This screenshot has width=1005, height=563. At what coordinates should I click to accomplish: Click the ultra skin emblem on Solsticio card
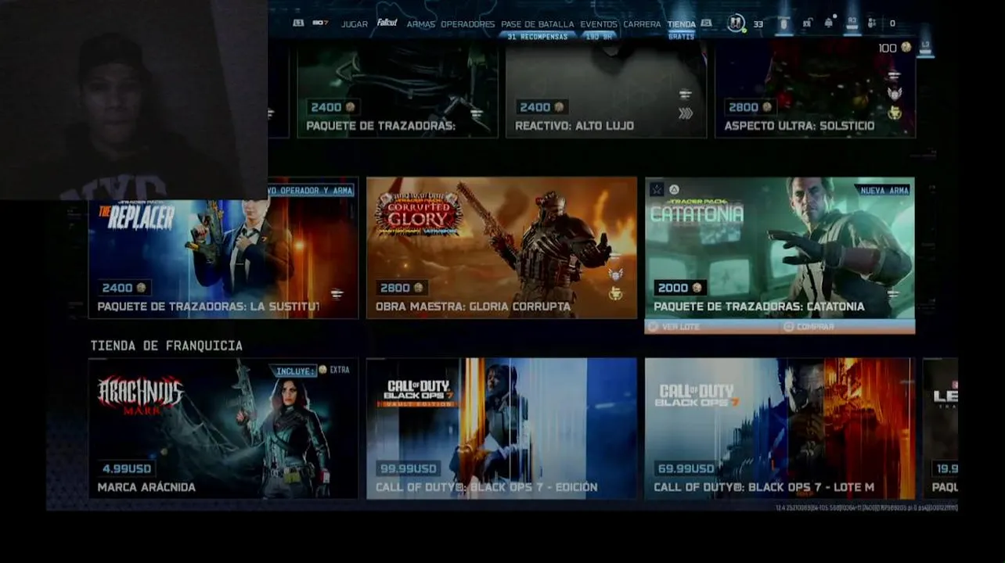pos(894,94)
